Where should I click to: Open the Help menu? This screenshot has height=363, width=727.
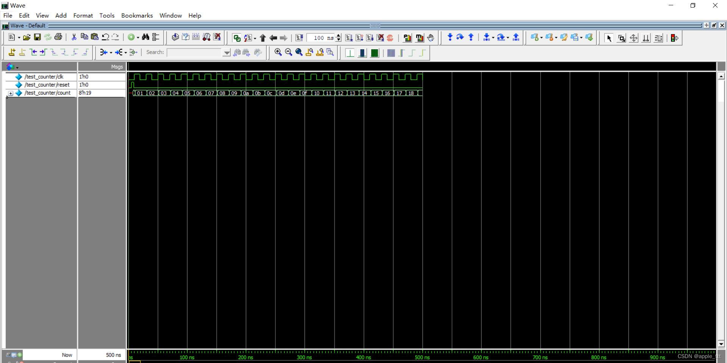pyautogui.click(x=195, y=16)
